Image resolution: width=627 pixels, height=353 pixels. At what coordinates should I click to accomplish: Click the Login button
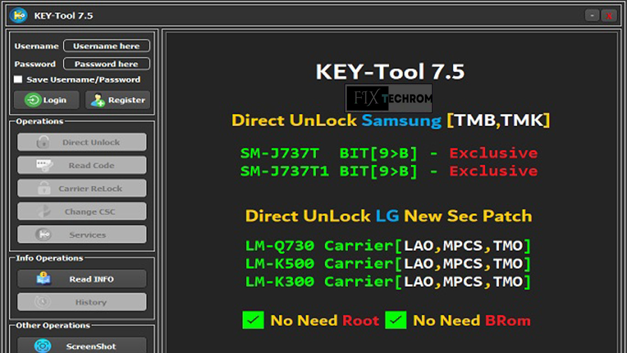point(47,100)
